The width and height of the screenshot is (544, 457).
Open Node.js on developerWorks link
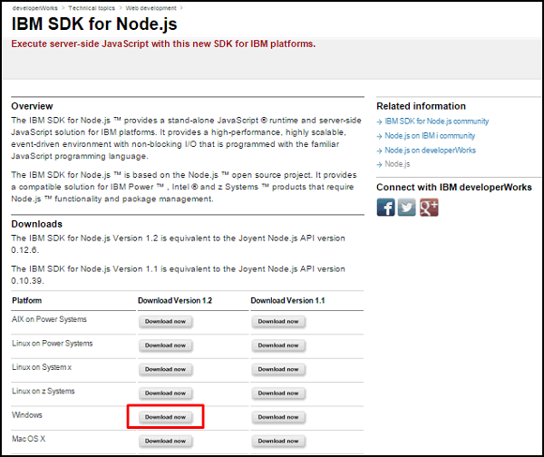click(x=430, y=151)
